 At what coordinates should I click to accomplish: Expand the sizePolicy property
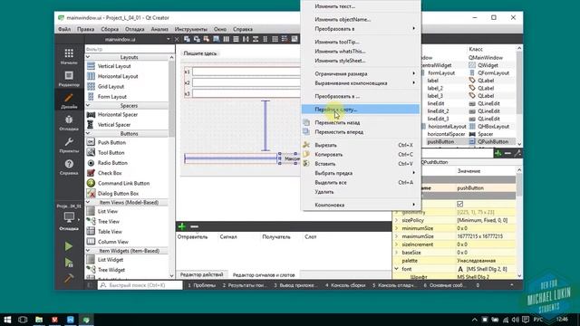coord(396,220)
